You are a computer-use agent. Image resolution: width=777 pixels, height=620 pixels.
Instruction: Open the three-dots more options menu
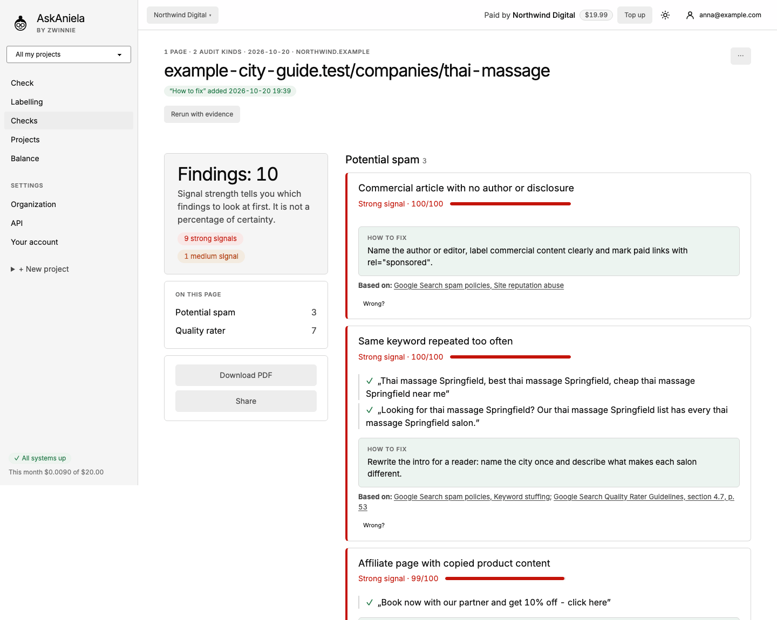(x=740, y=56)
